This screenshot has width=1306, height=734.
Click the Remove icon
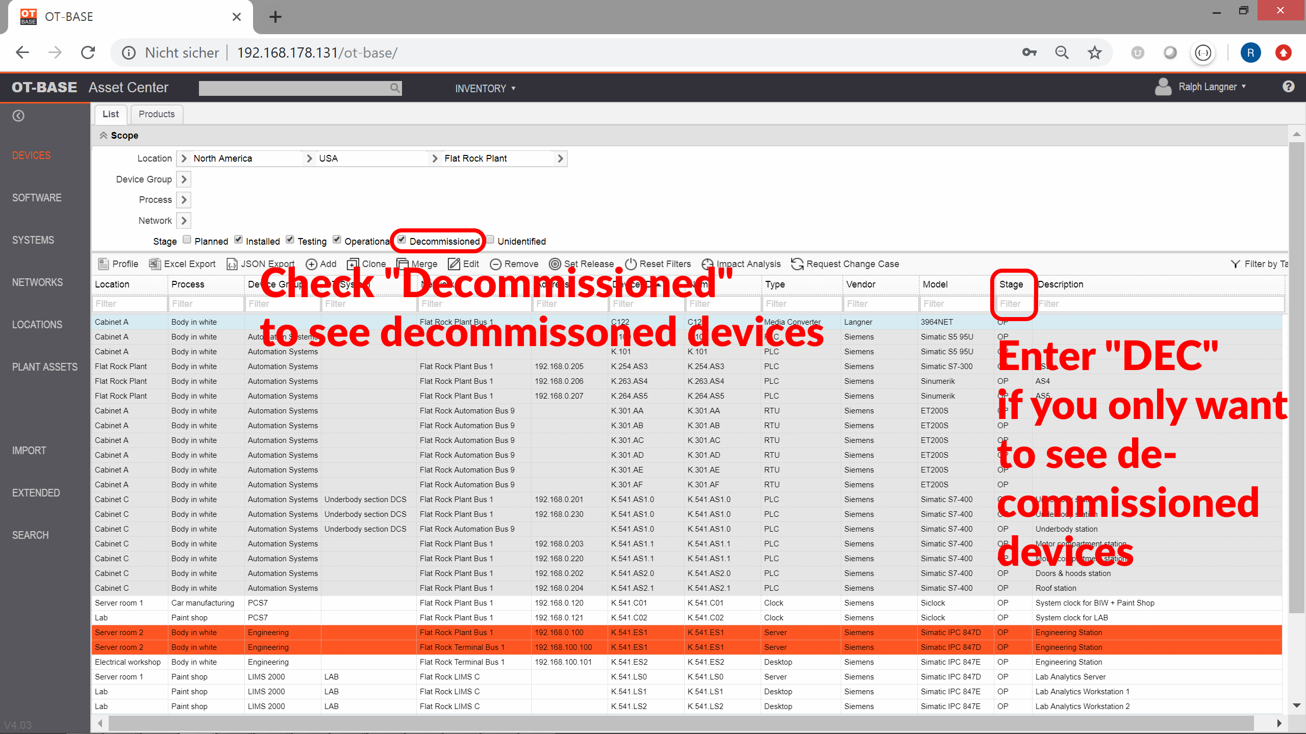pyautogui.click(x=495, y=264)
